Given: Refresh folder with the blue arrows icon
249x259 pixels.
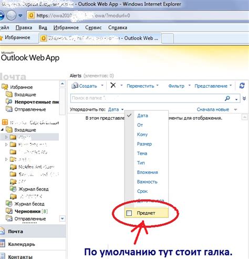Looking at the screenshot, I should point(242,86).
